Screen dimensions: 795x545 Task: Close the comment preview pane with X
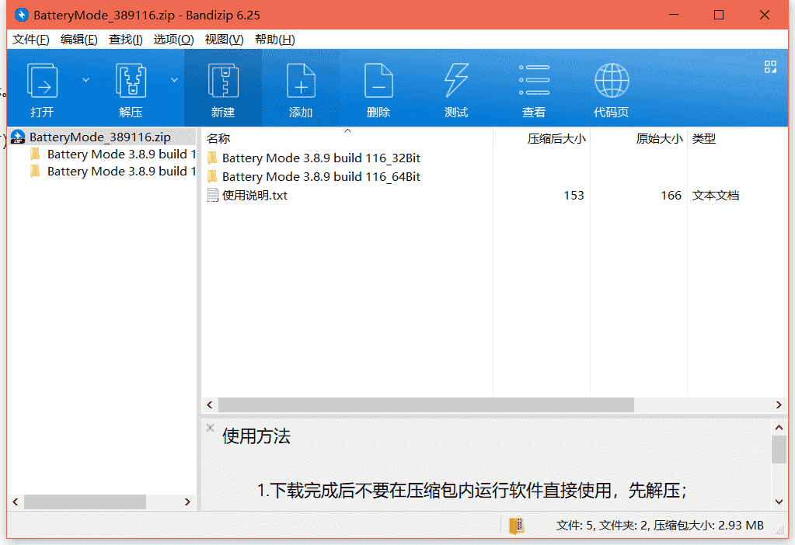210,428
